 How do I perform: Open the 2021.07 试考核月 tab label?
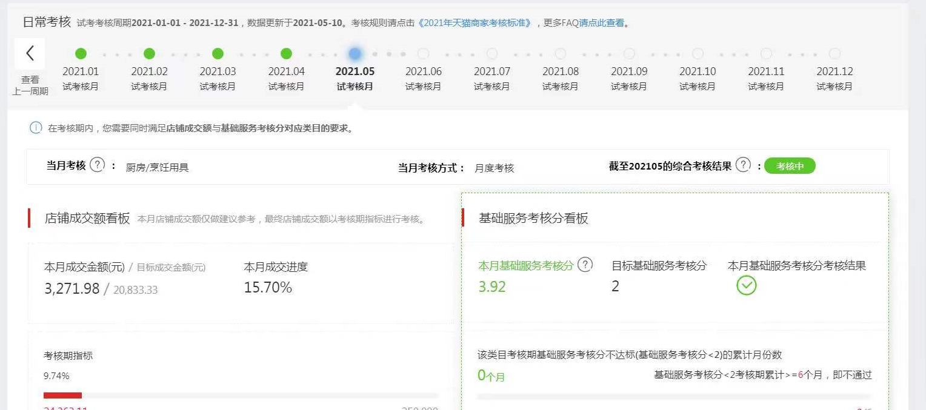[492, 79]
